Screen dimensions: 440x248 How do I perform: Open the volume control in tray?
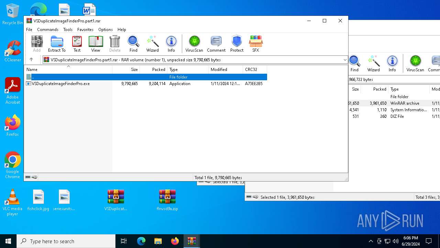coord(395,241)
